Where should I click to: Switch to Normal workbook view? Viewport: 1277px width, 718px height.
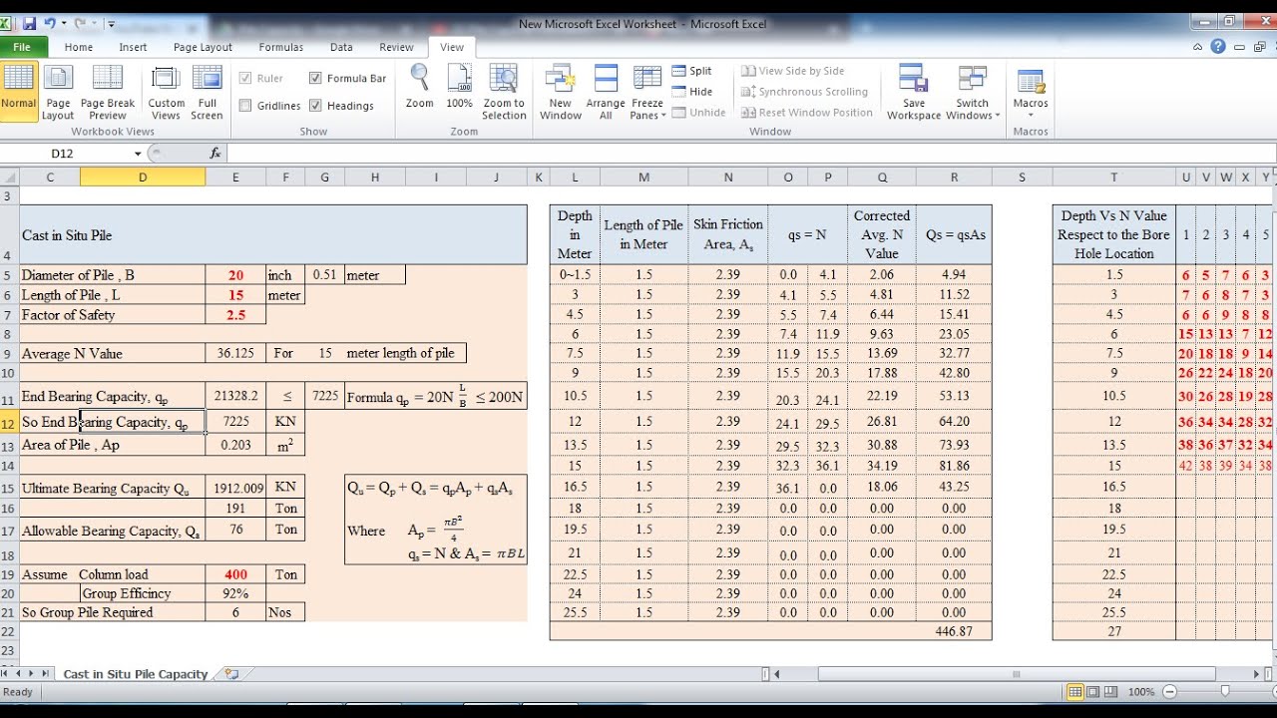[19, 92]
